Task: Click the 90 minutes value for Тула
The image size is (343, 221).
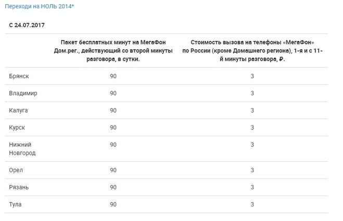Action: (x=113, y=204)
